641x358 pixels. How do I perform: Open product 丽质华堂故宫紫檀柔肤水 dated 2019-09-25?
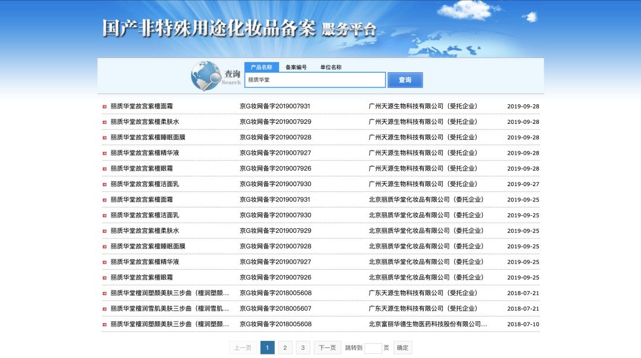[x=145, y=231]
